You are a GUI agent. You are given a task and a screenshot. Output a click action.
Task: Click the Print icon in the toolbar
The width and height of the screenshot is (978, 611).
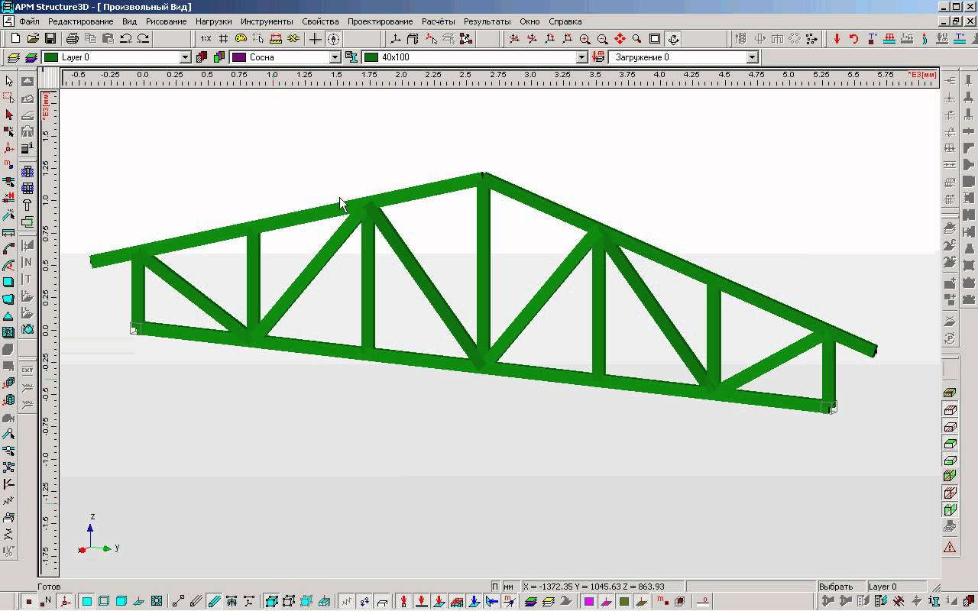pyautogui.click(x=73, y=38)
